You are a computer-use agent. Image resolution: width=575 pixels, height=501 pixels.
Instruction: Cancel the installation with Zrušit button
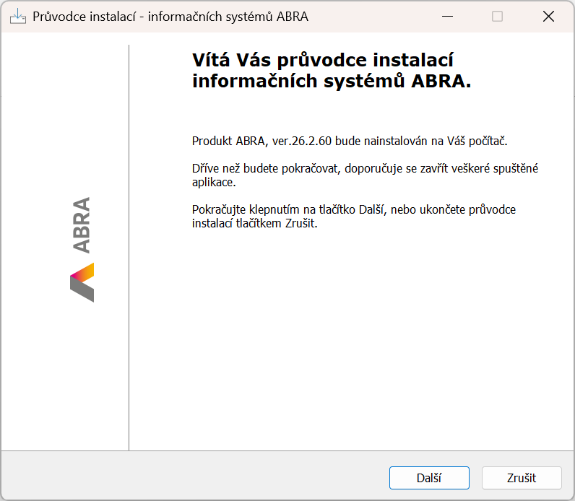coord(522,478)
